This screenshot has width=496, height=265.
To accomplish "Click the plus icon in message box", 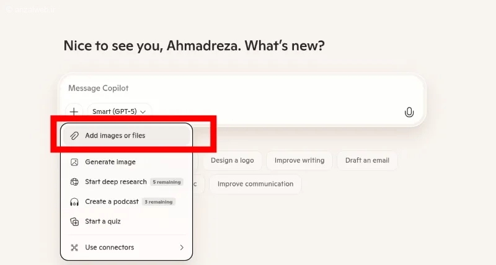I will pyautogui.click(x=74, y=111).
